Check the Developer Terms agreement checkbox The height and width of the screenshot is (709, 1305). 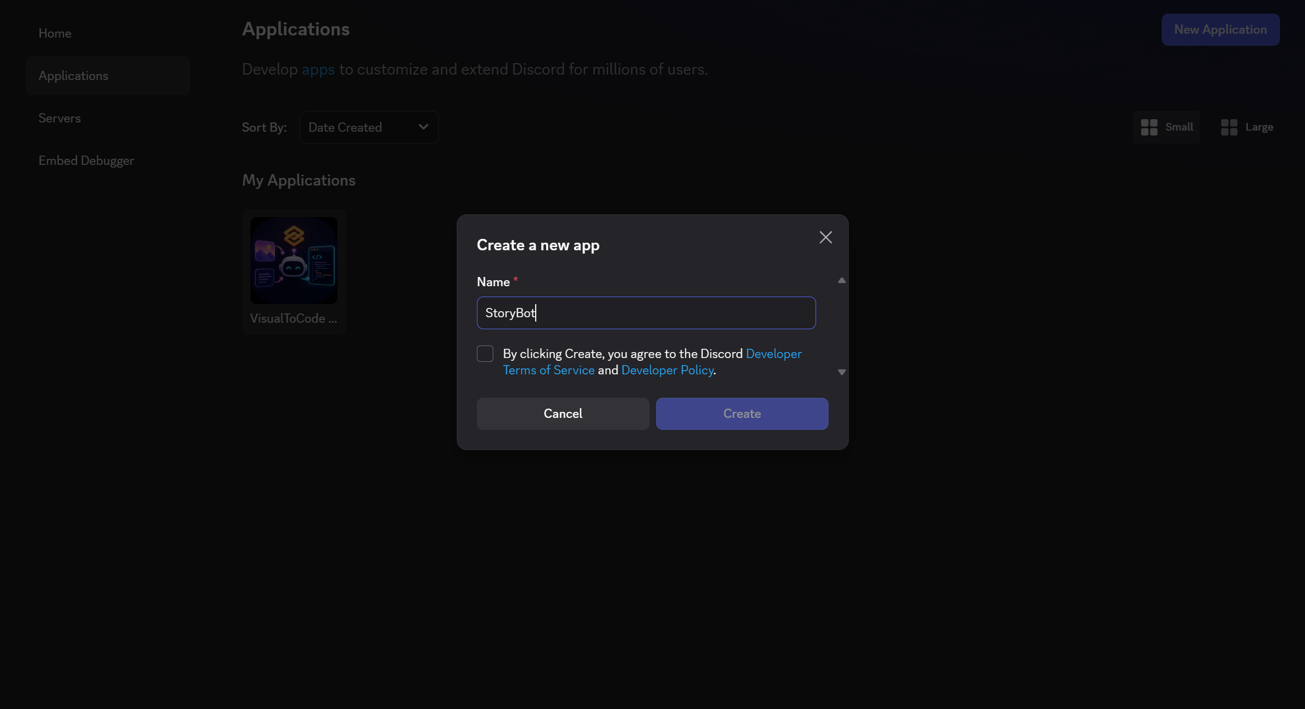(485, 354)
